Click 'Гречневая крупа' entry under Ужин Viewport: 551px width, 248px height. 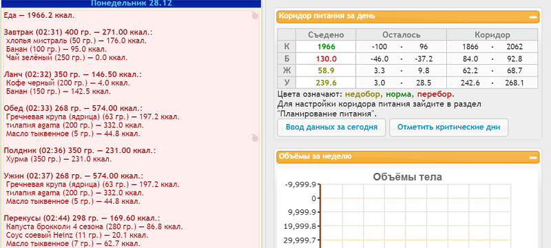[x=93, y=185]
